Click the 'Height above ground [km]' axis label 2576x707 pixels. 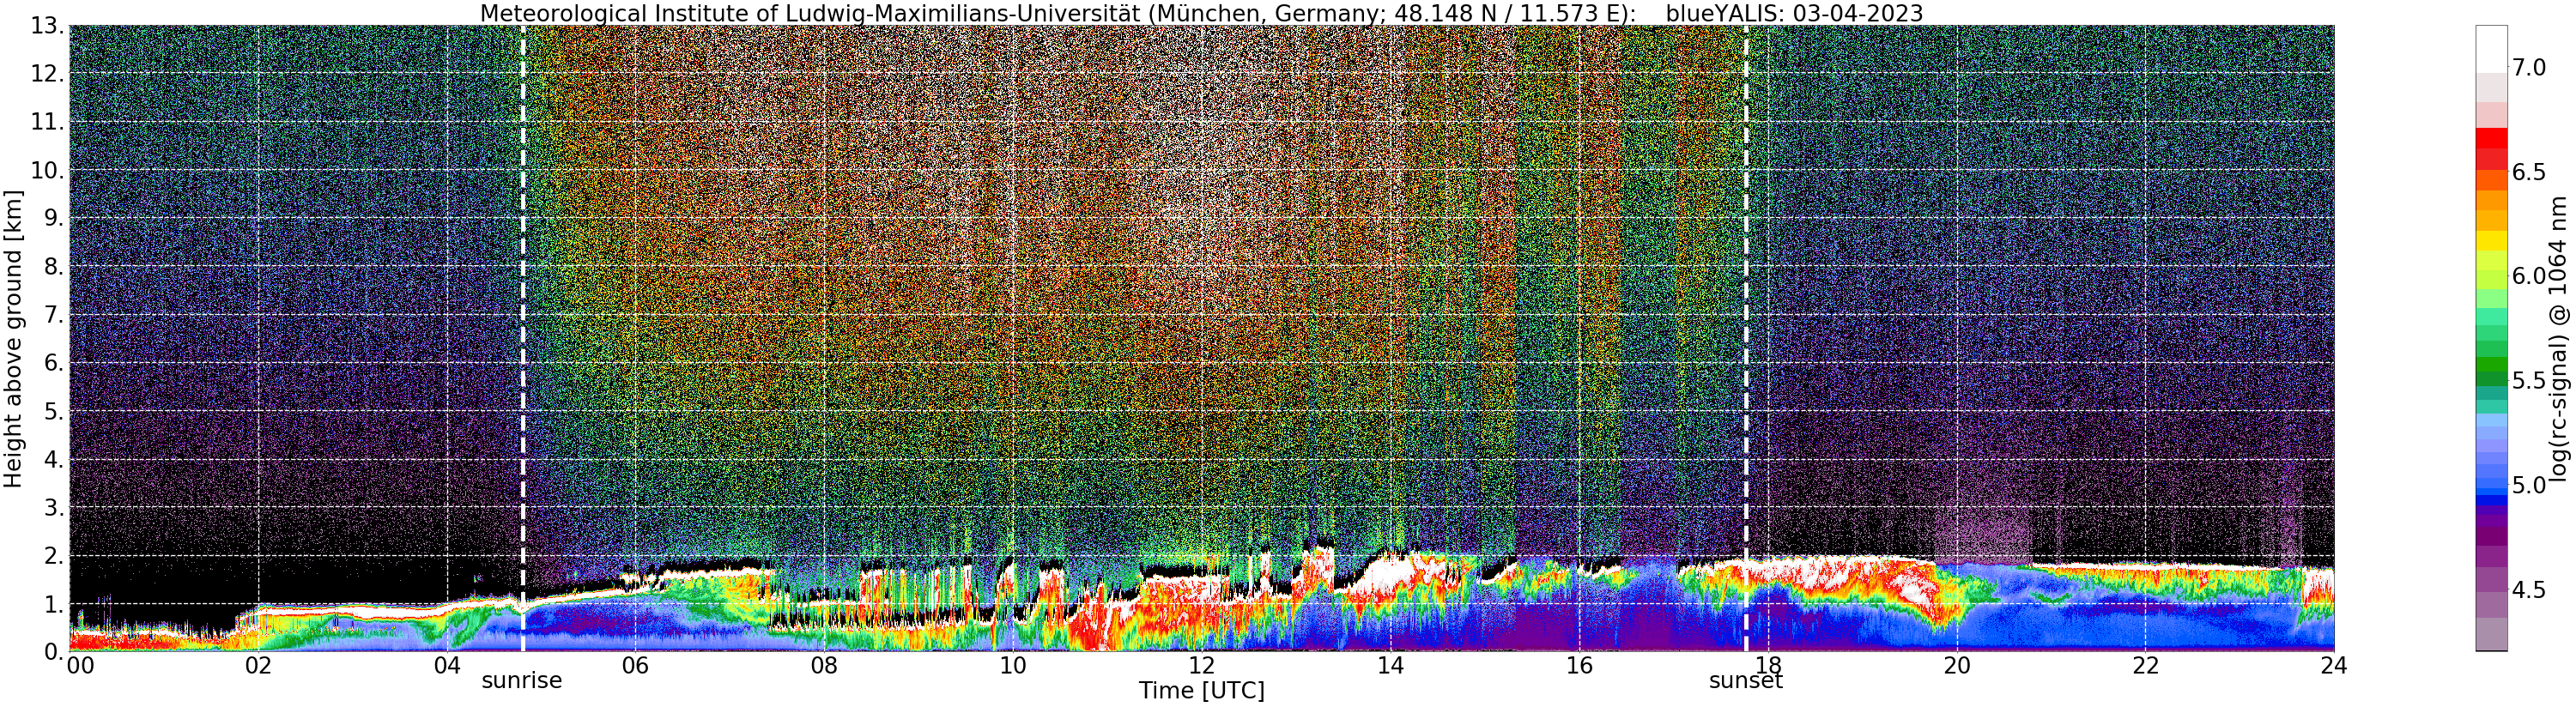point(13,339)
